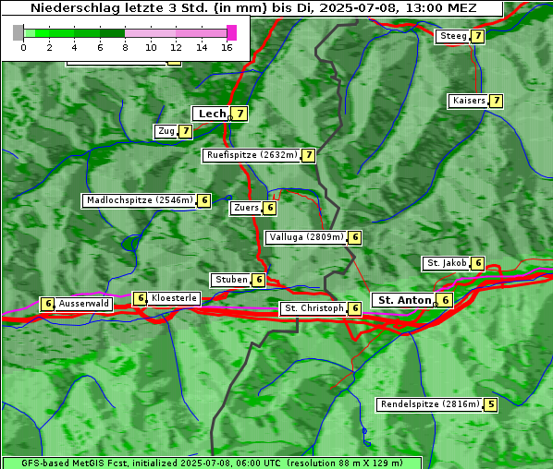This screenshot has height=469, width=553.
Task: Click the yellow 6 beside Zuers
Action: click(x=270, y=208)
